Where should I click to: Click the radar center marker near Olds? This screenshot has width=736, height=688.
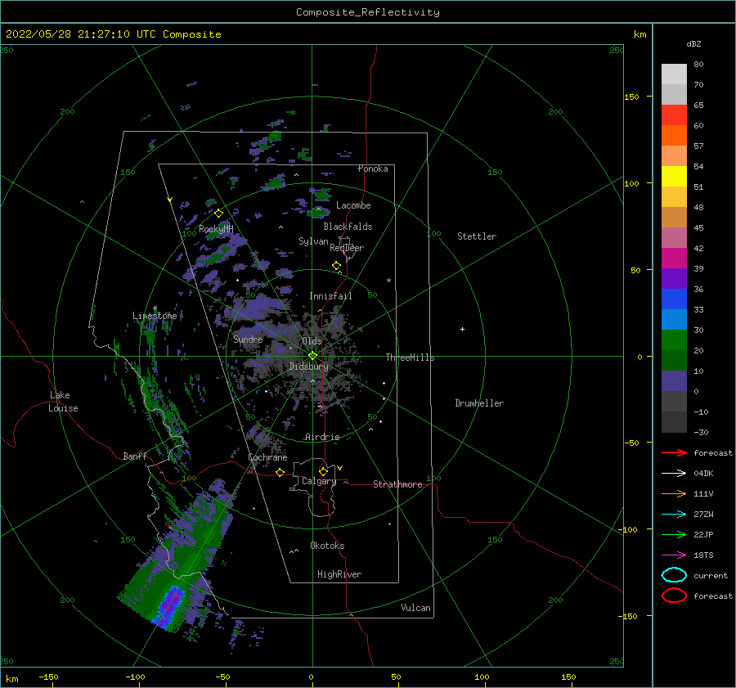(x=312, y=356)
